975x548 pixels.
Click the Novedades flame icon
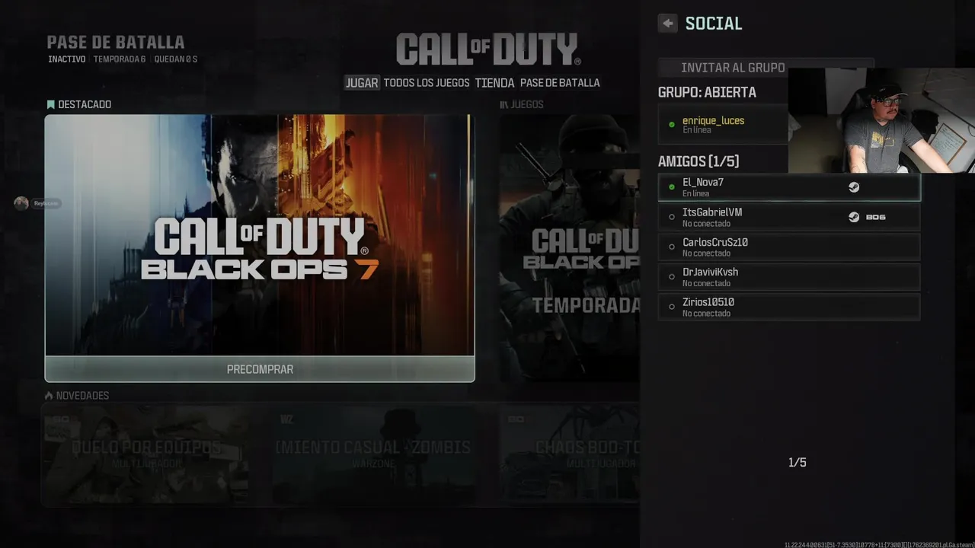(x=49, y=396)
